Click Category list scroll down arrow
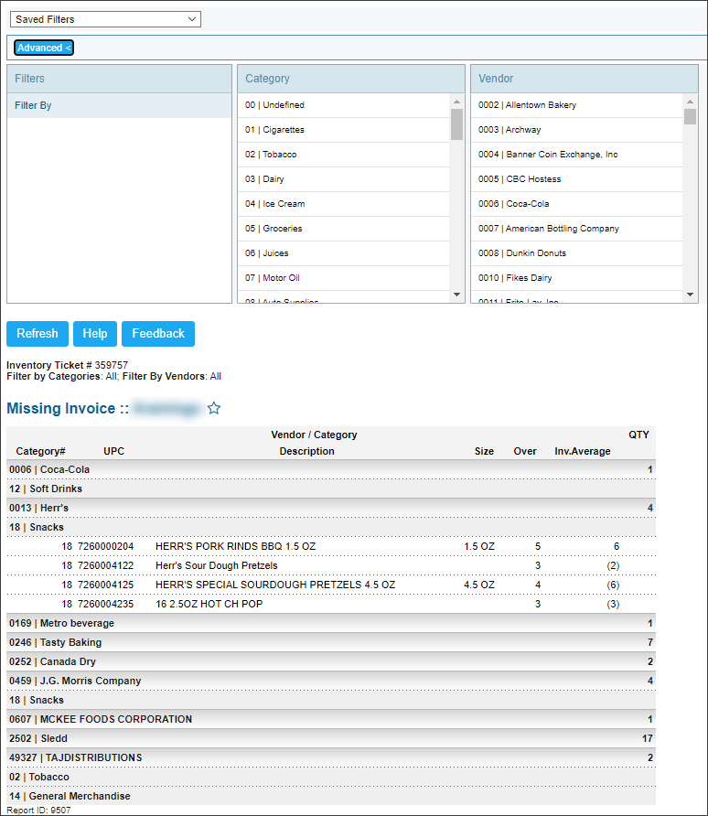The image size is (708, 816). pyautogui.click(x=456, y=295)
